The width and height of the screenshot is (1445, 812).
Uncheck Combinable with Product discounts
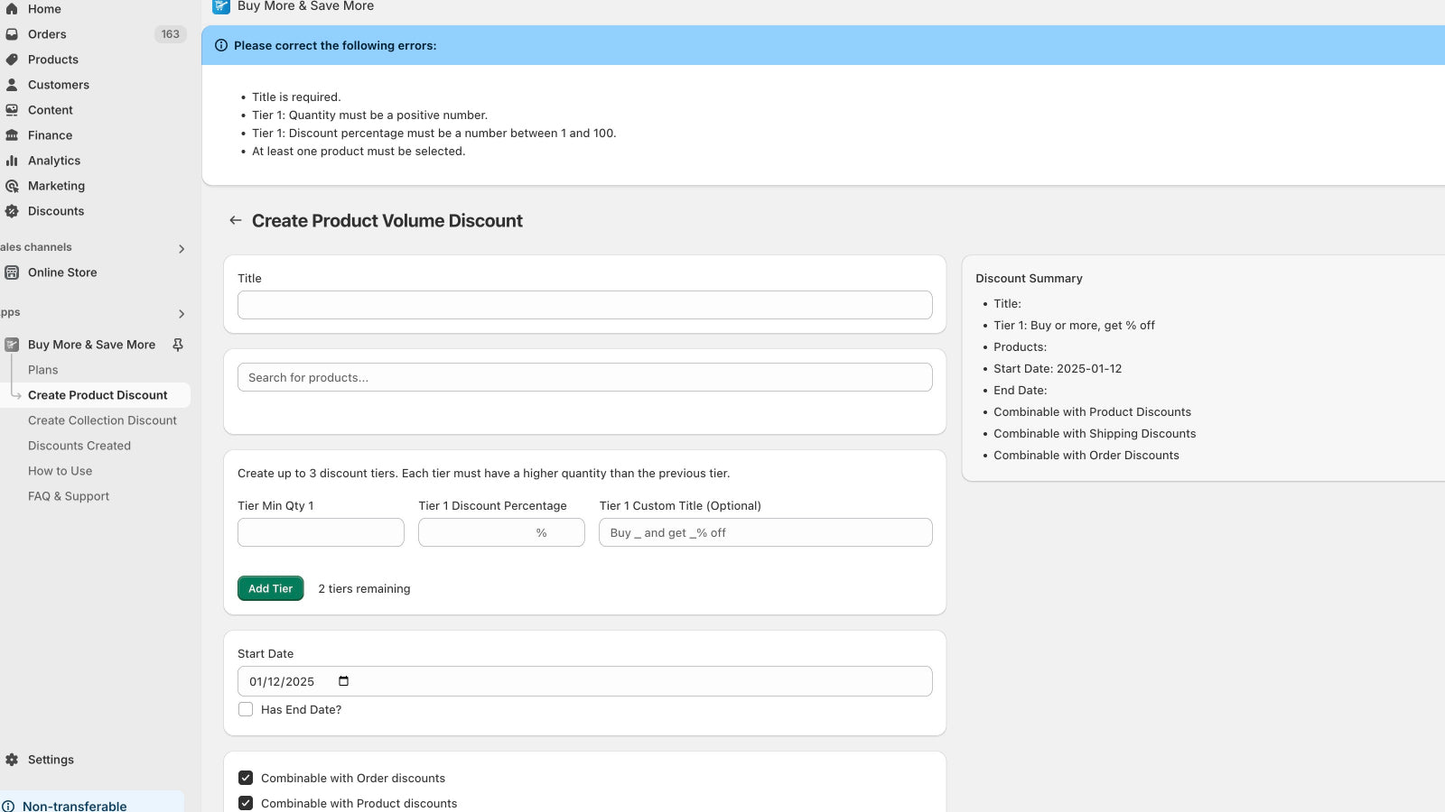click(246, 803)
